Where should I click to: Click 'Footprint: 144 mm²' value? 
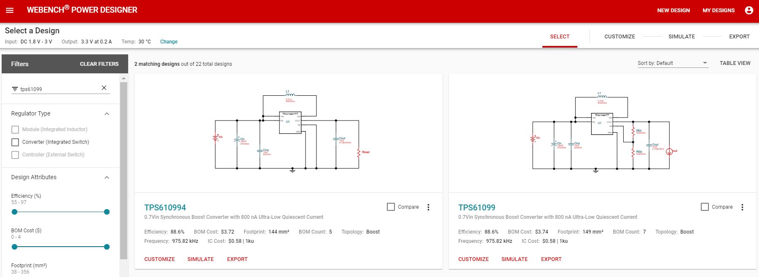point(266,232)
